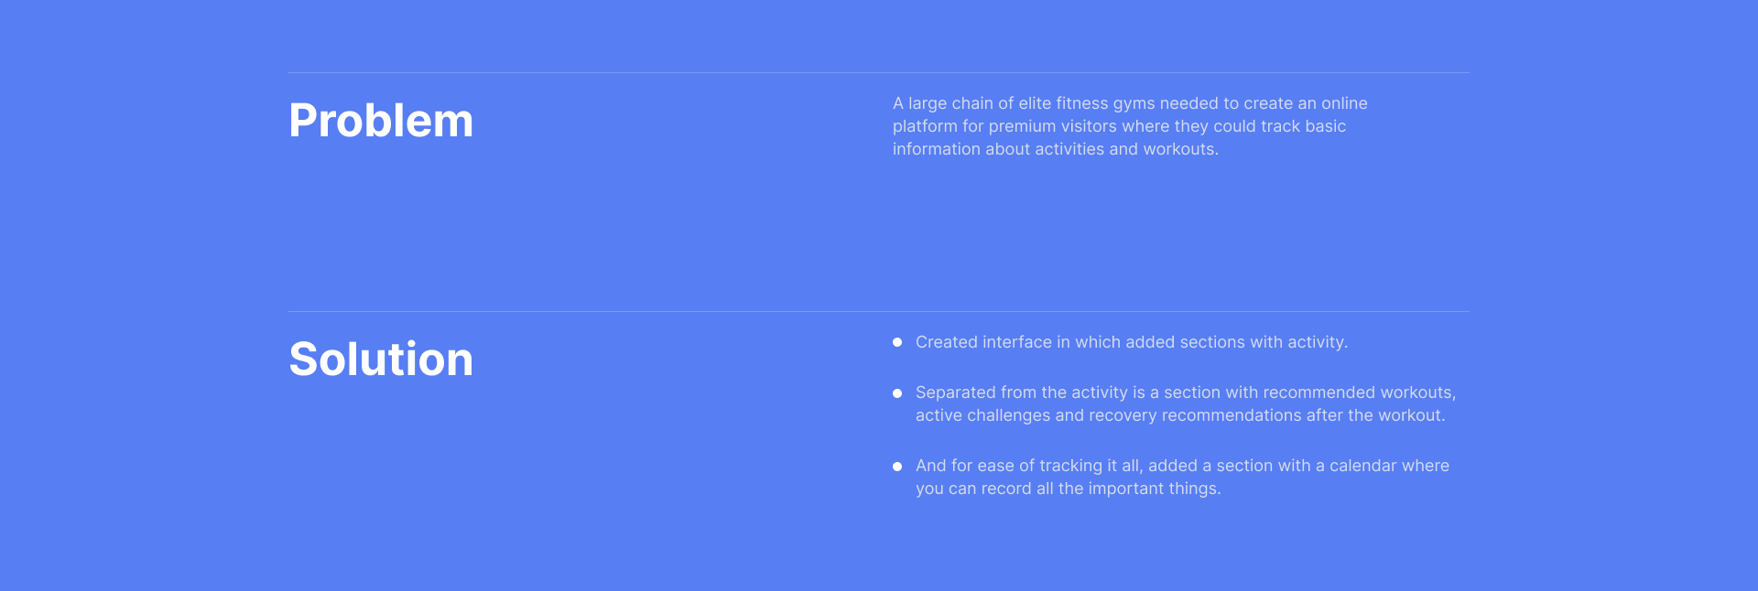Image resolution: width=1758 pixels, height=591 pixels.
Task: Click the divider line above the Solution heading
Action: coord(879,311)
